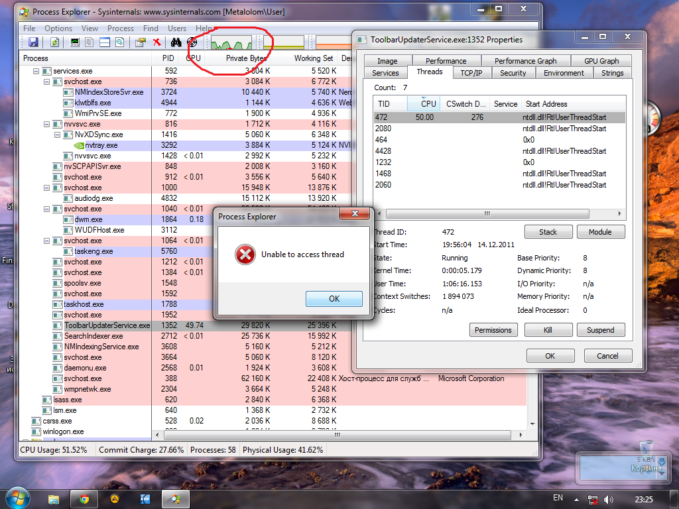Collapse the svchost.exe 1040 tree node

[47, 209]
